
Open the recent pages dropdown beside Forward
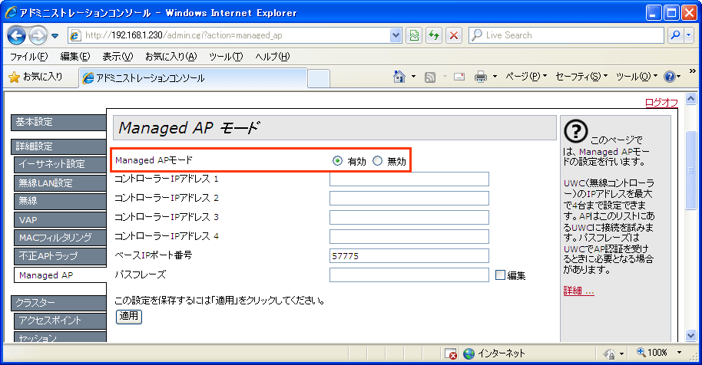pos(55,36)
